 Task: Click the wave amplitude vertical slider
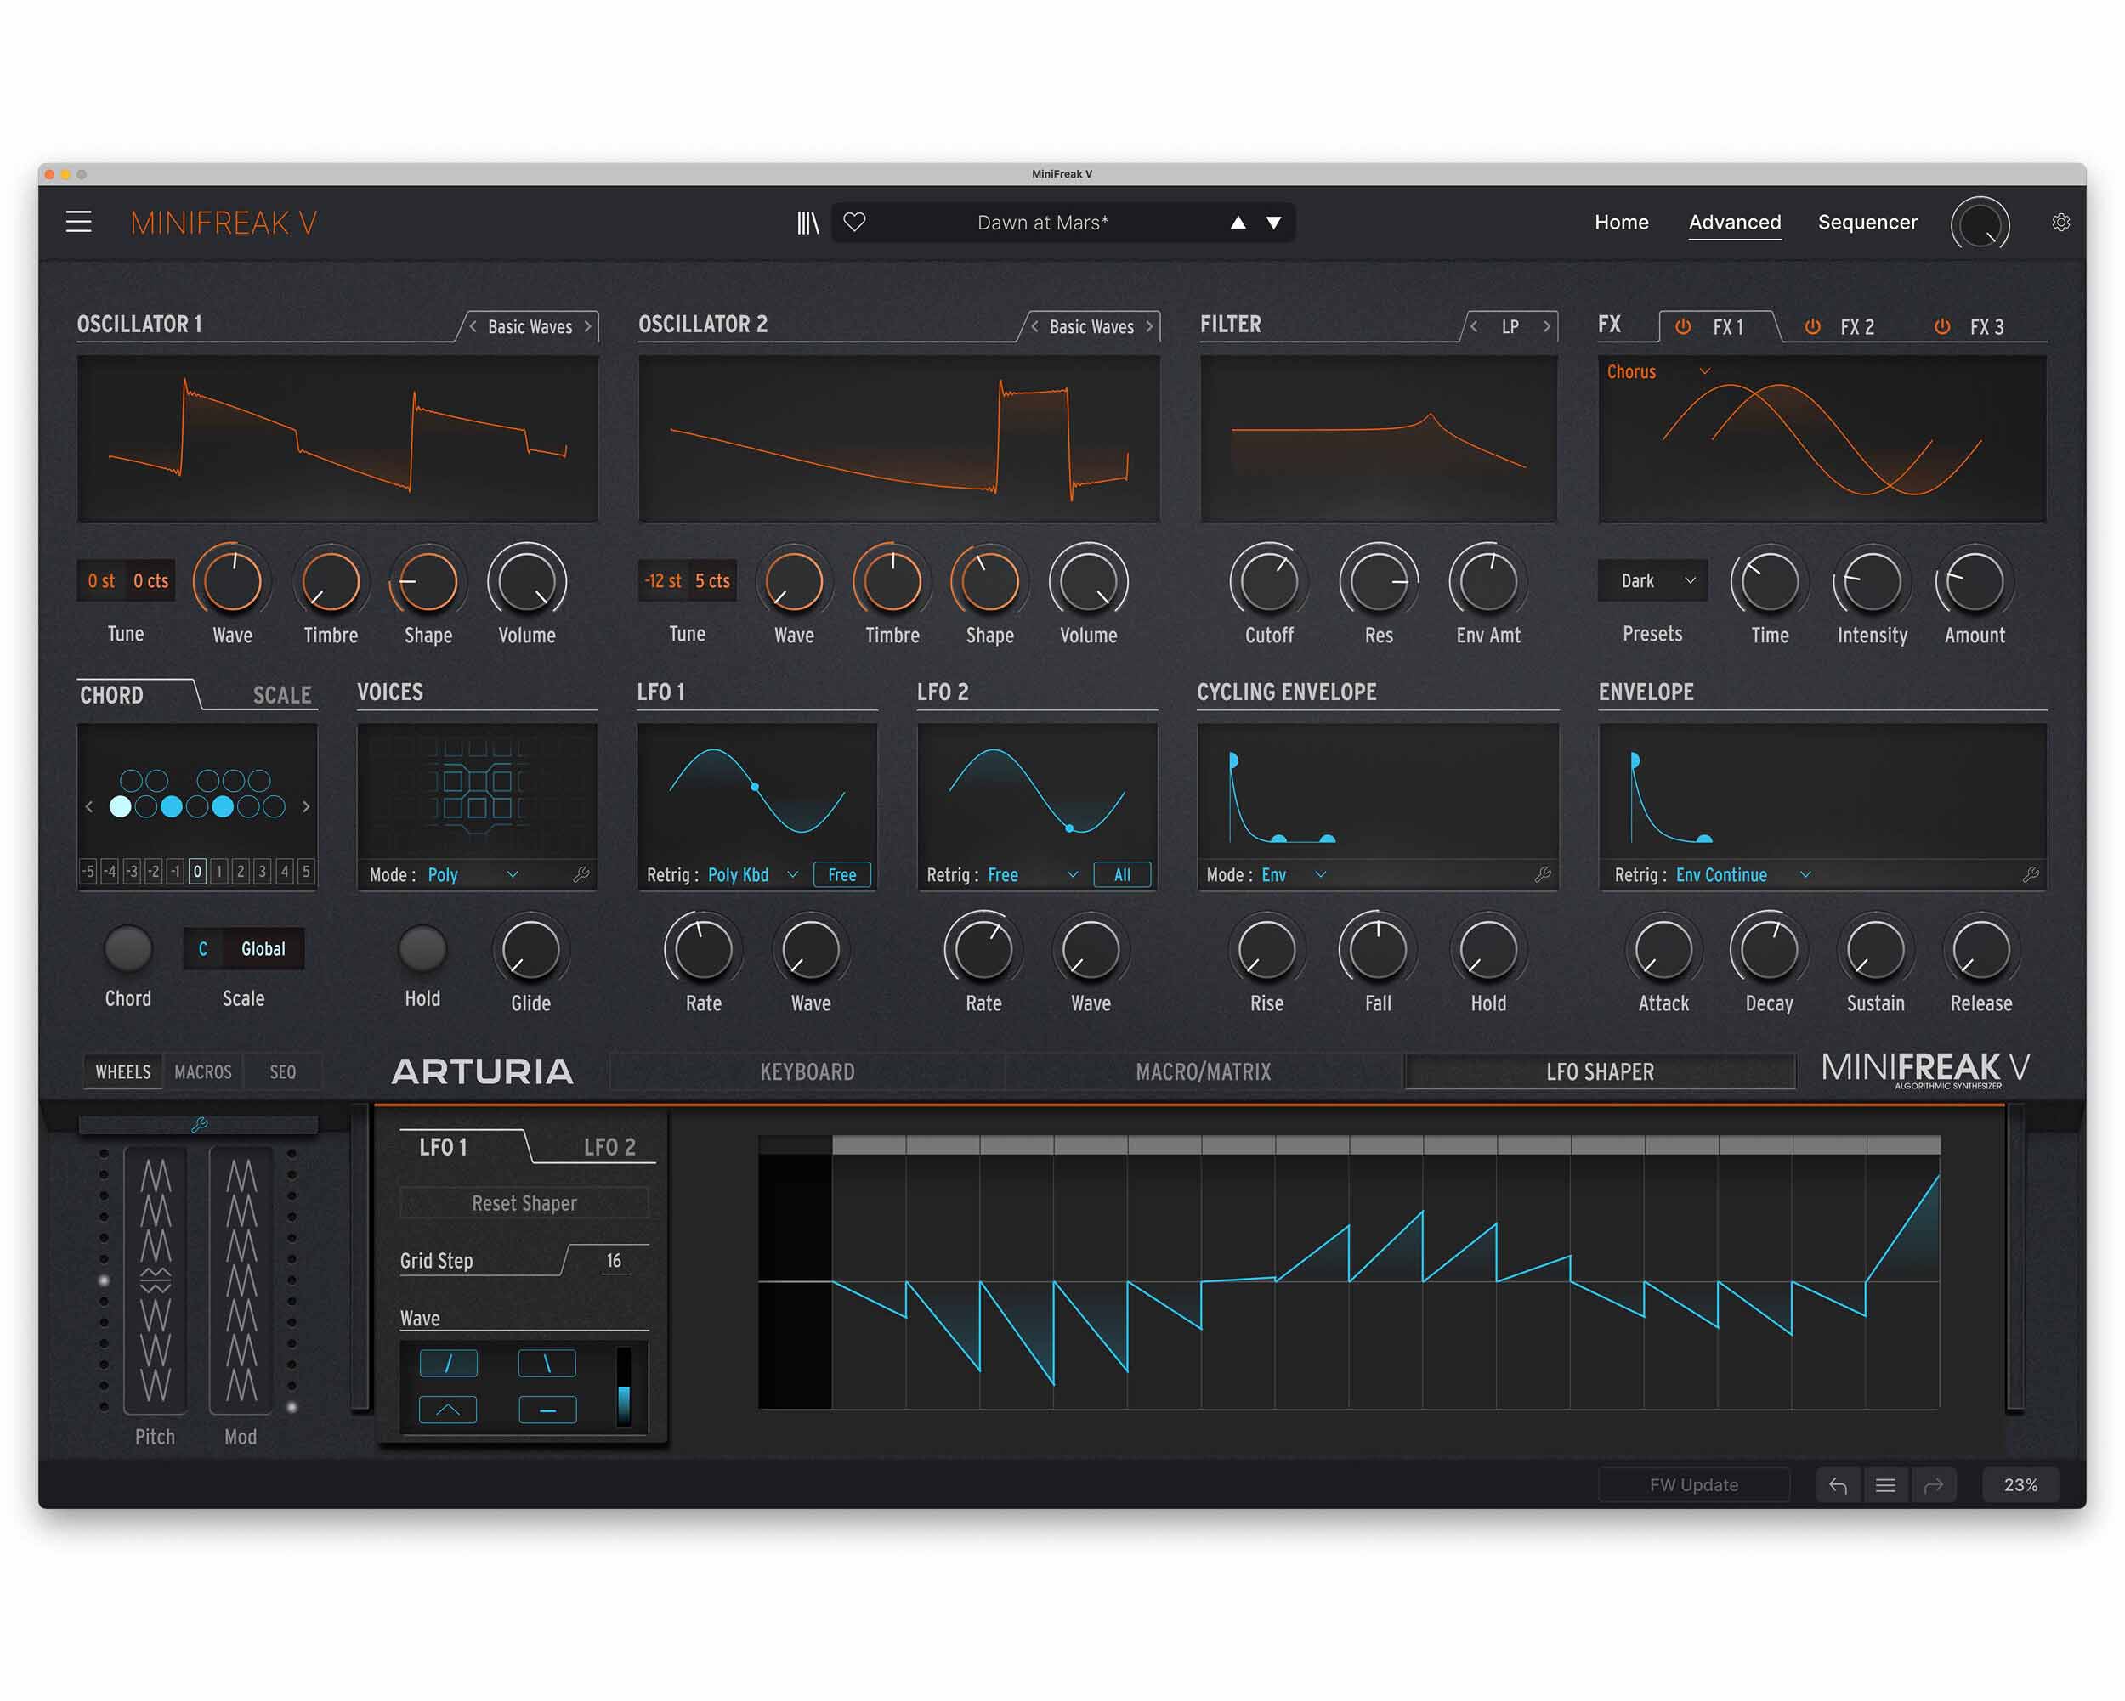[x=624, y=1387]
